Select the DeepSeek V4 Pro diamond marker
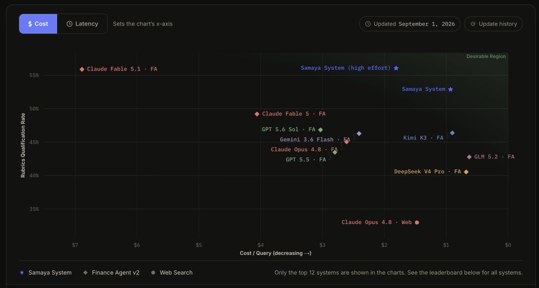This screenshot has width=539, height=288. [466, 172]
